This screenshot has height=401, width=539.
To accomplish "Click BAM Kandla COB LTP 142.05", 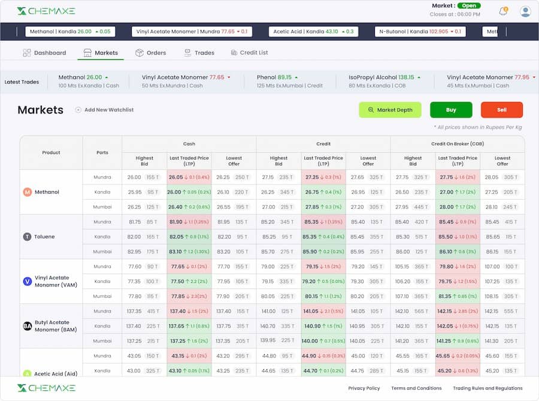I will [458, 326].
